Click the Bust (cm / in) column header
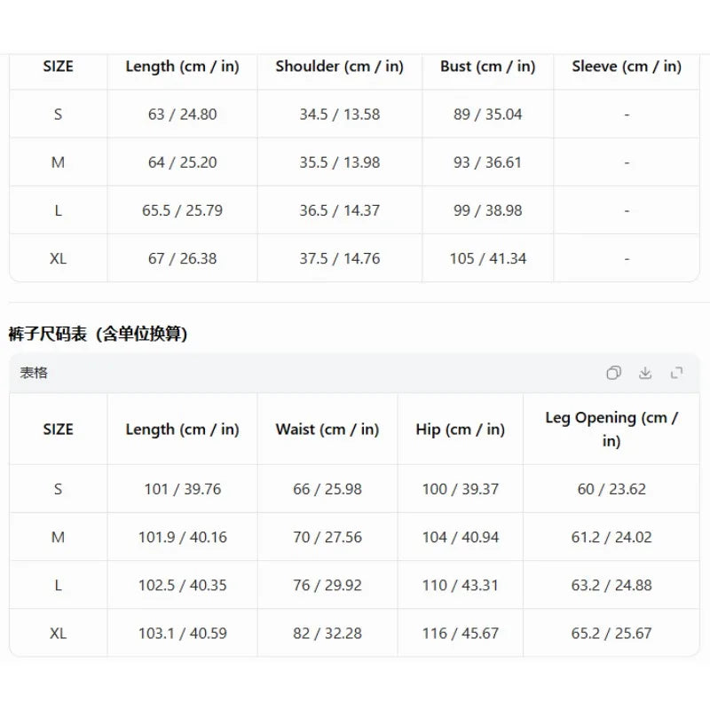The height and width of the screenshot is (710, 710). pos(487,66)
